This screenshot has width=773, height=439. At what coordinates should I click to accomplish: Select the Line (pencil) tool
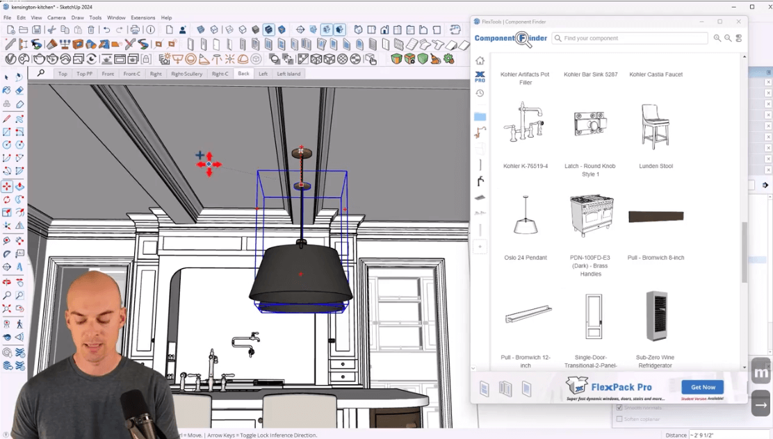[x=7, y=119]
